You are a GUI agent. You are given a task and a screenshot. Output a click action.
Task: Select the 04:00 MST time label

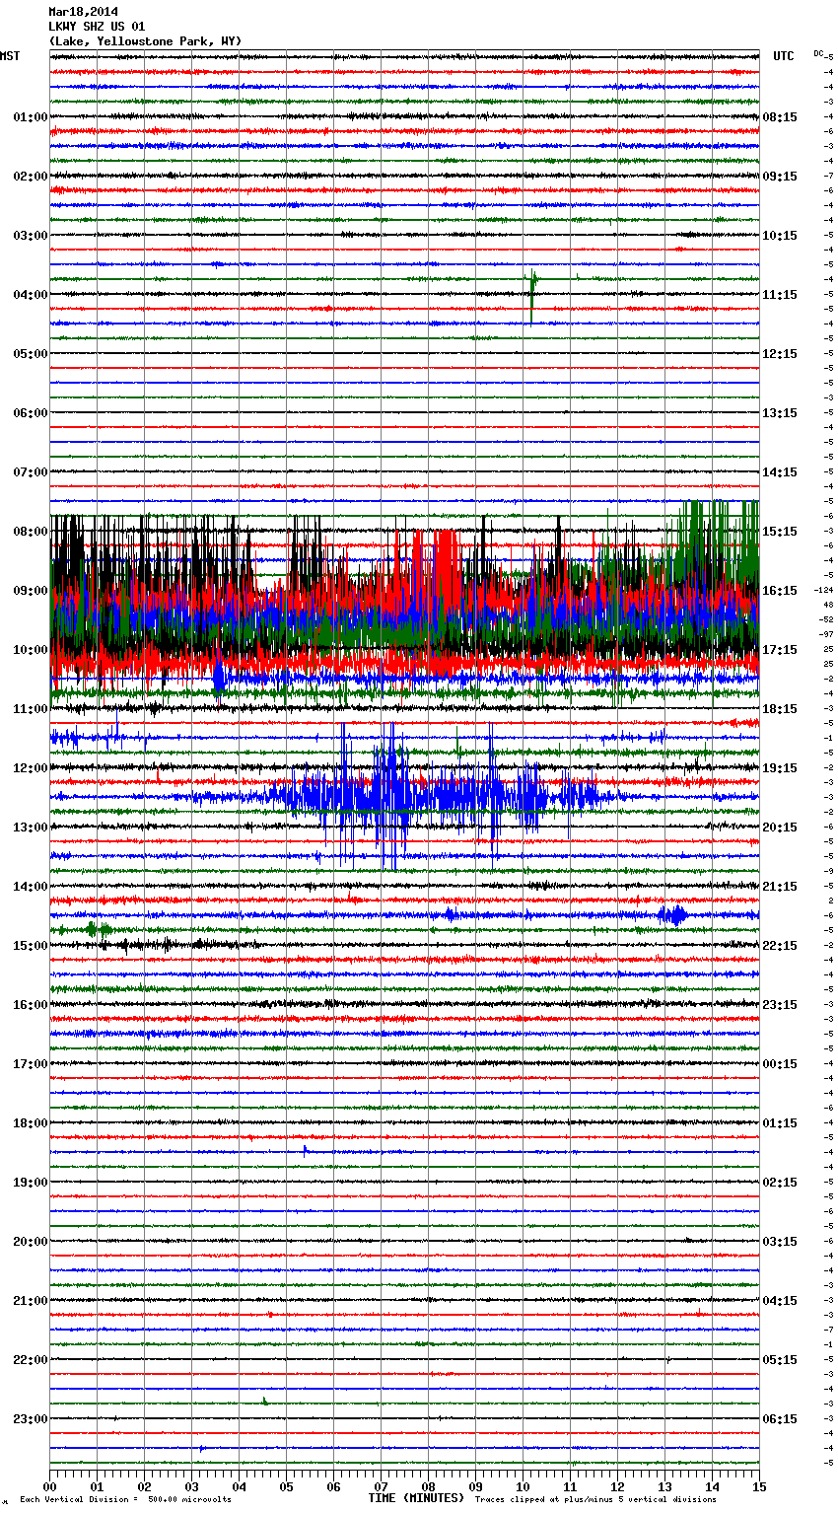click(x=30, y=295)
